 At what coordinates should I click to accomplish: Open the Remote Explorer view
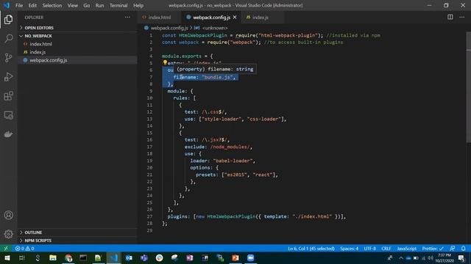[8, 115]
